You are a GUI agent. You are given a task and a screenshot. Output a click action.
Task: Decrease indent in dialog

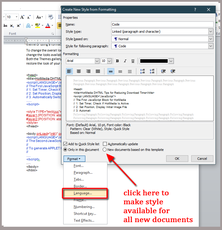[x=163, y=71]
